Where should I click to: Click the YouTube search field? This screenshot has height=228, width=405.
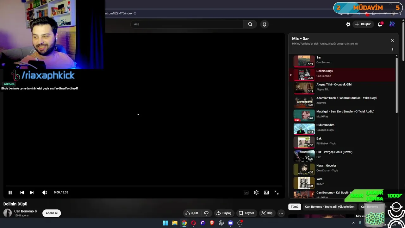187,24
